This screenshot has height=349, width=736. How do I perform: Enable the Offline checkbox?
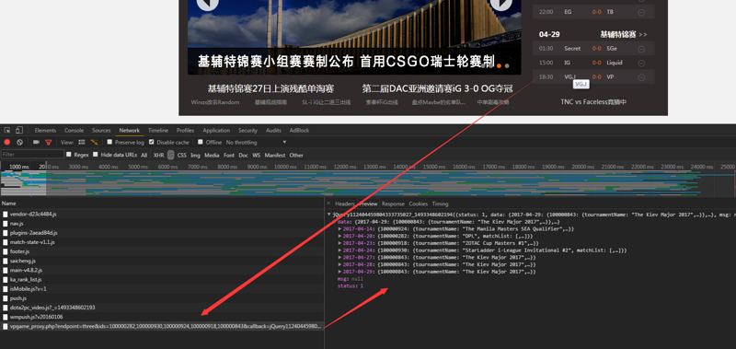pos(201,142)
